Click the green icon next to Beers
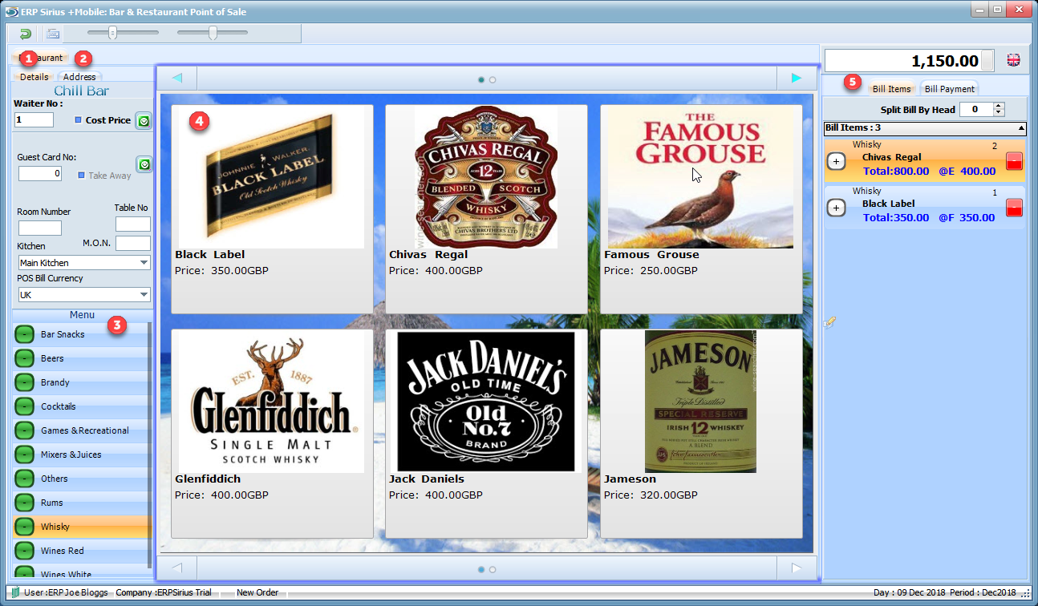 25,358
